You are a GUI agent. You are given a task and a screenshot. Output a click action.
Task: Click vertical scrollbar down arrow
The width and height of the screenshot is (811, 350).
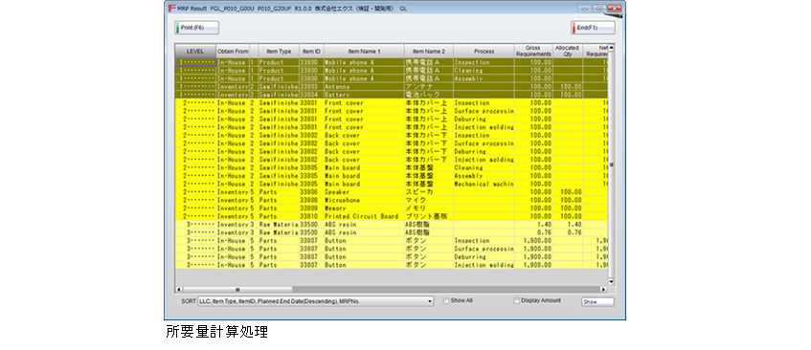(x=611, y=282)
